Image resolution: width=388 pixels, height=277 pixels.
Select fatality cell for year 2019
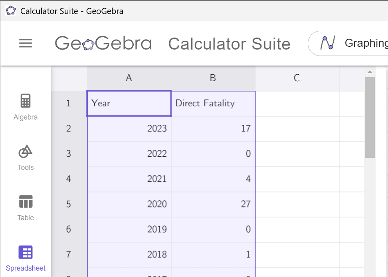pos(213,229)
